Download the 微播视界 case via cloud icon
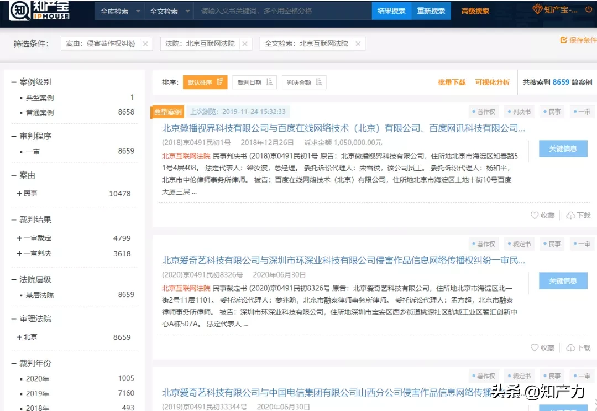This screenshot has width=597, height=411. click(570, 216)
